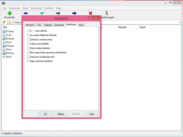Select the 02.bmp file icon

pyautogui.click(x=4, y=39)
